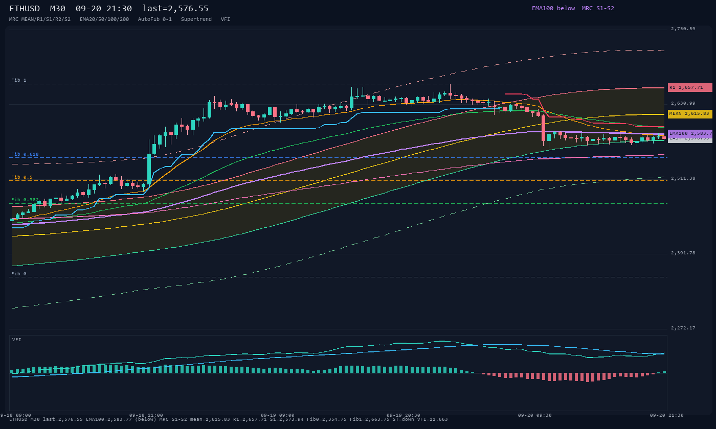Click the 2,630.99 price axis label
The image size is (716, 429).
tap(683, 103)
